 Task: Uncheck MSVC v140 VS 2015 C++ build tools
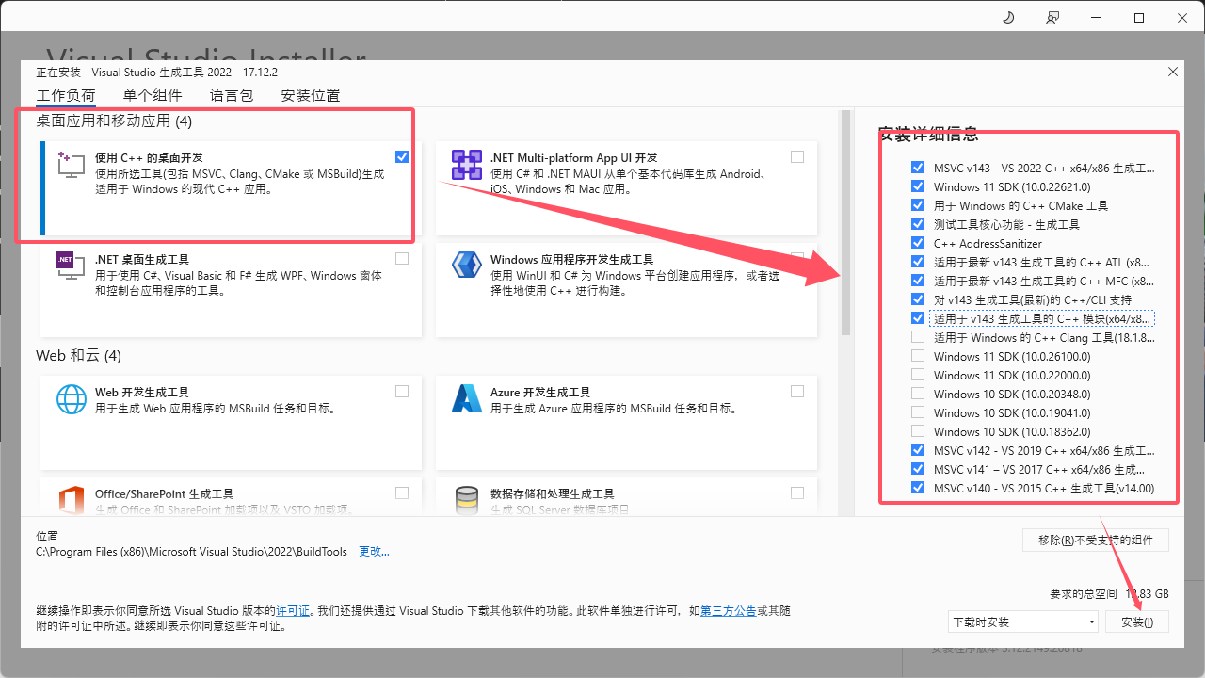click(918, 488)
